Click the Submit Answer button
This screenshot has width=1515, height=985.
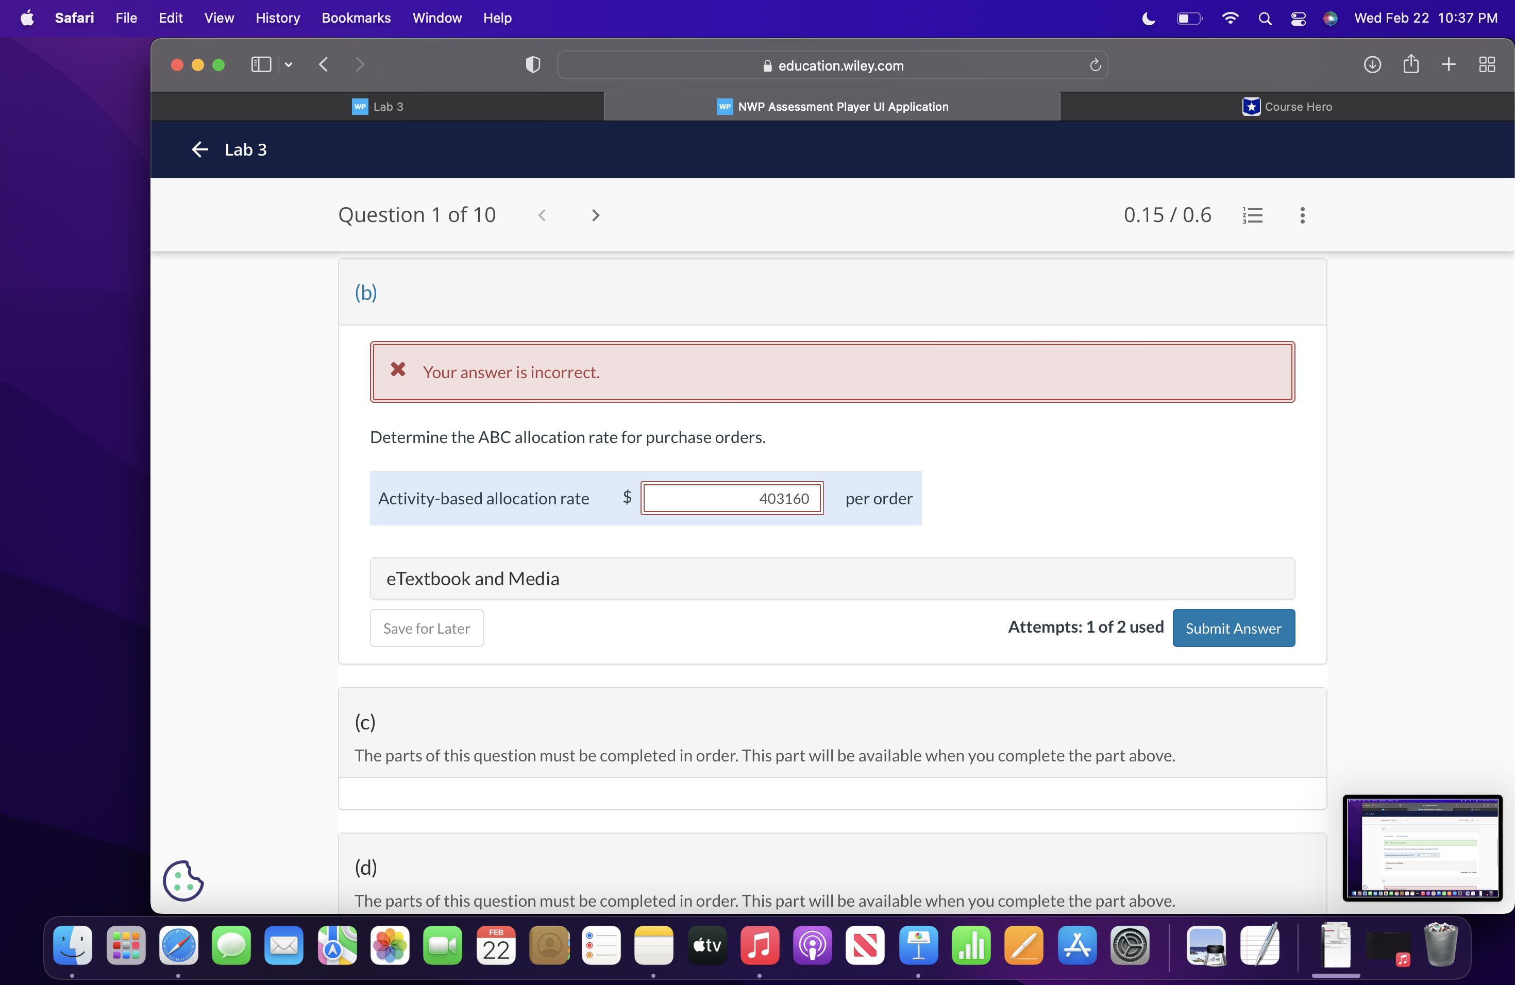coord(1233,627)
